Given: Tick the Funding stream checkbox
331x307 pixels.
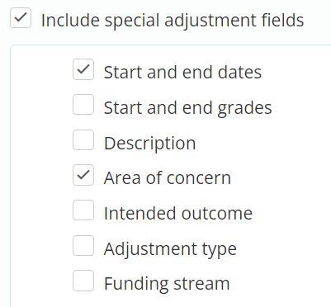Looking at the screenshot, I should (x=83, y=281).
